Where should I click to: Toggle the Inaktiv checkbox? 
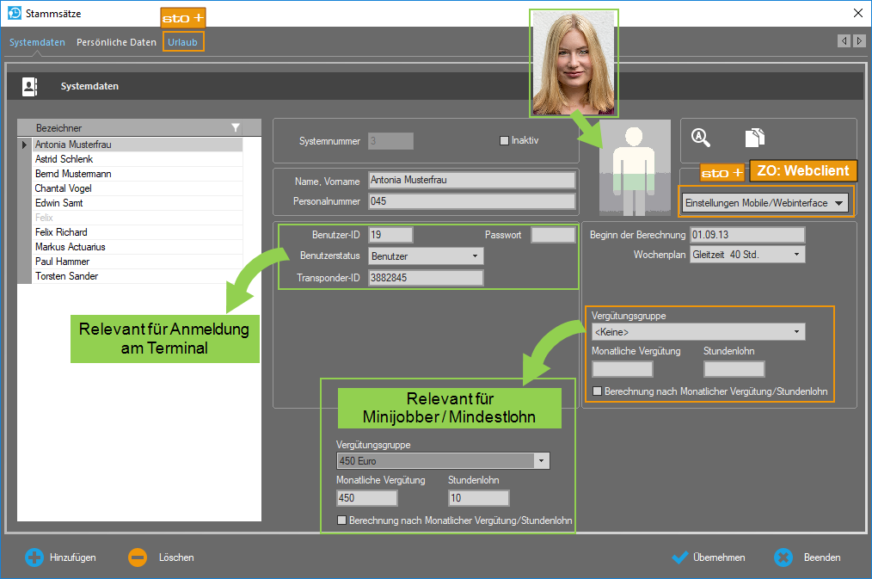pos(505,140)
